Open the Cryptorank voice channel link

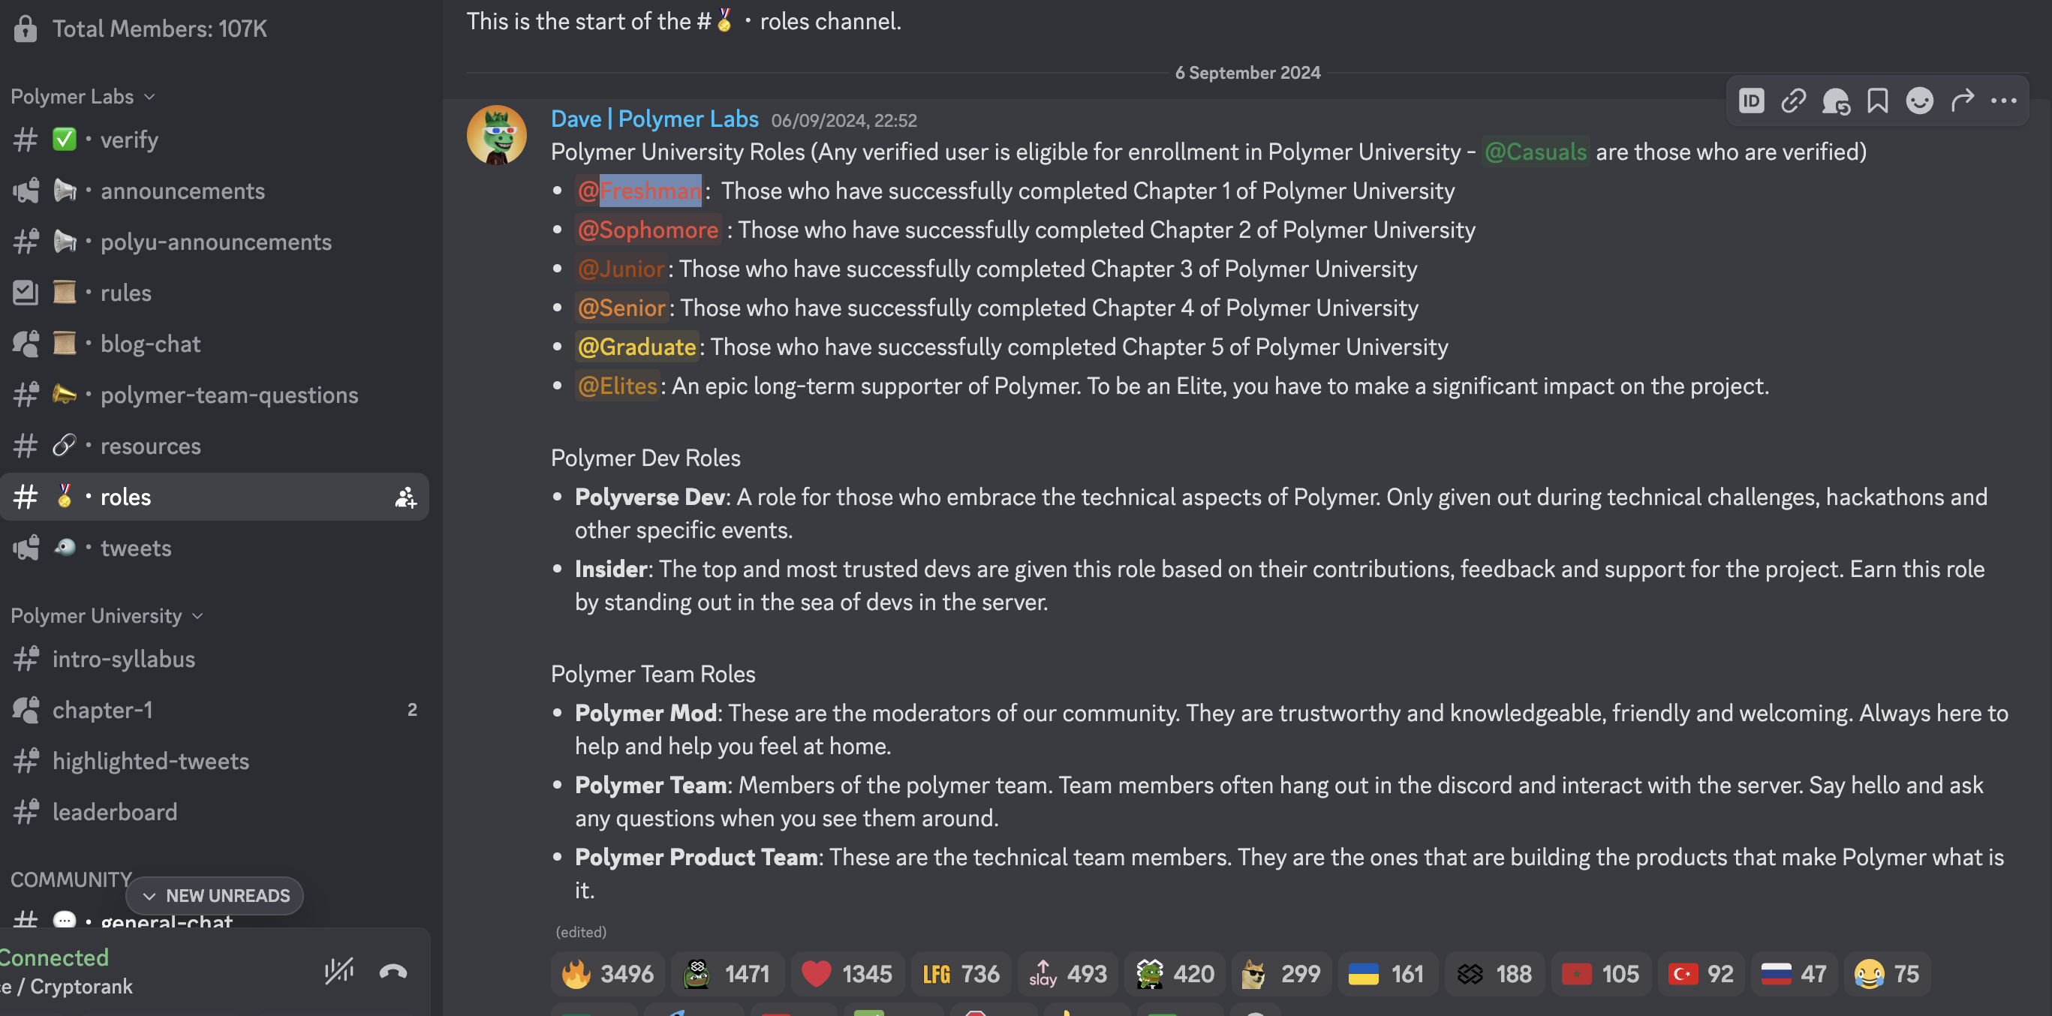[x=67, y=987]
